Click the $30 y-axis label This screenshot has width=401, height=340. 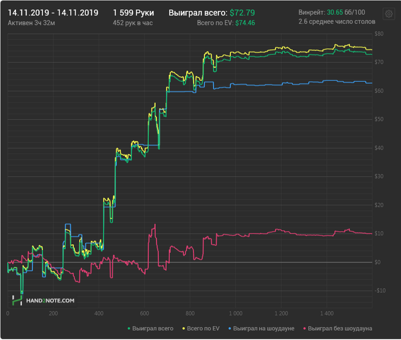point(379,177)
